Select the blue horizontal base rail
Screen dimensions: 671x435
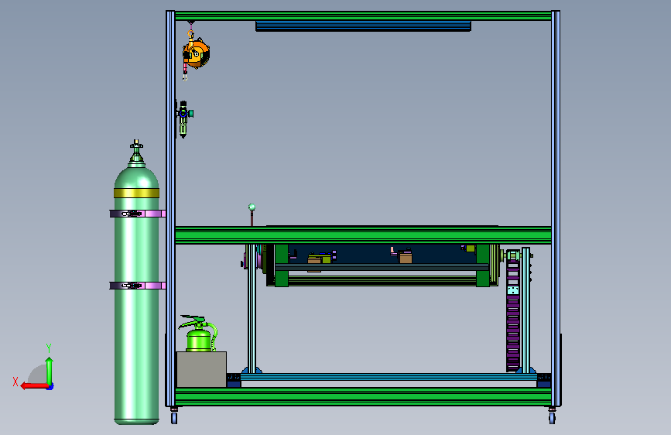(389, 377)
